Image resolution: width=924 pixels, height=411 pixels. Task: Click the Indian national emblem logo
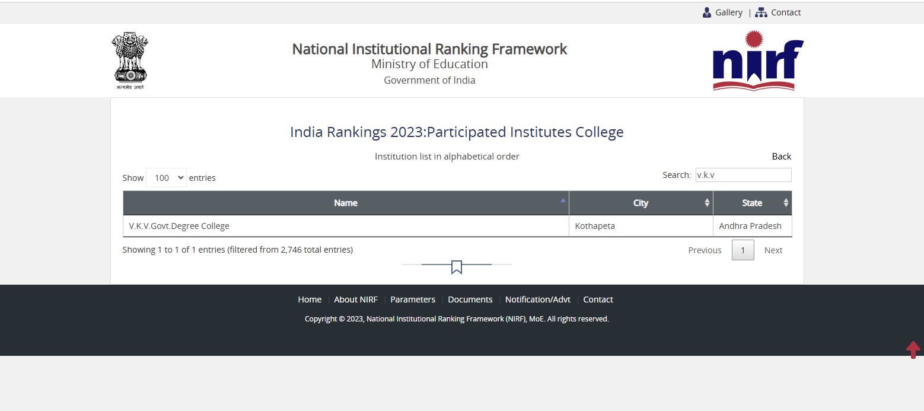[130, 60]
